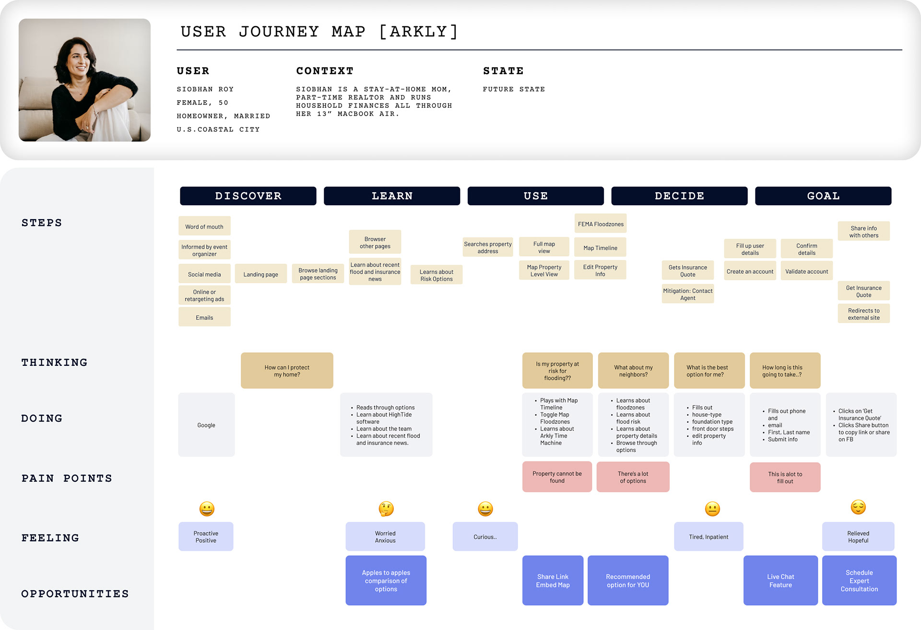Select the 'Browser other pages' card
This screenshot has height=630, width=921.
pos(375,242)
